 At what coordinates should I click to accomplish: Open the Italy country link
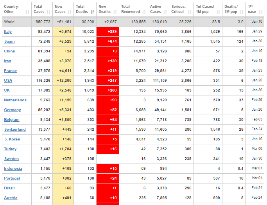[8, 32]
